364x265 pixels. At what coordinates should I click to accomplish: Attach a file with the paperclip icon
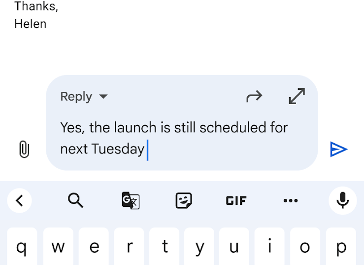click(24, 149)
